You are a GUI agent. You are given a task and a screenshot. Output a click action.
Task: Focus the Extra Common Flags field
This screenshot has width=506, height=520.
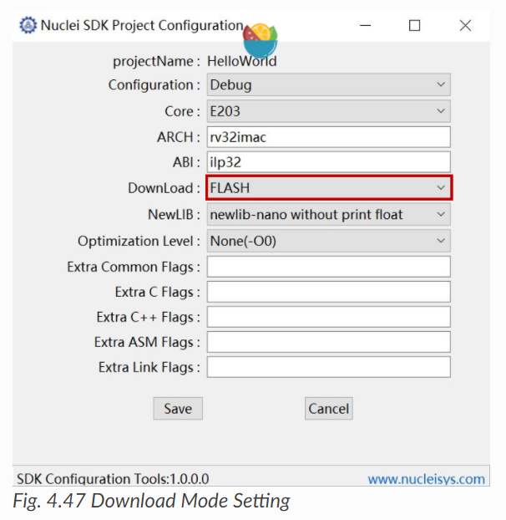328,267
